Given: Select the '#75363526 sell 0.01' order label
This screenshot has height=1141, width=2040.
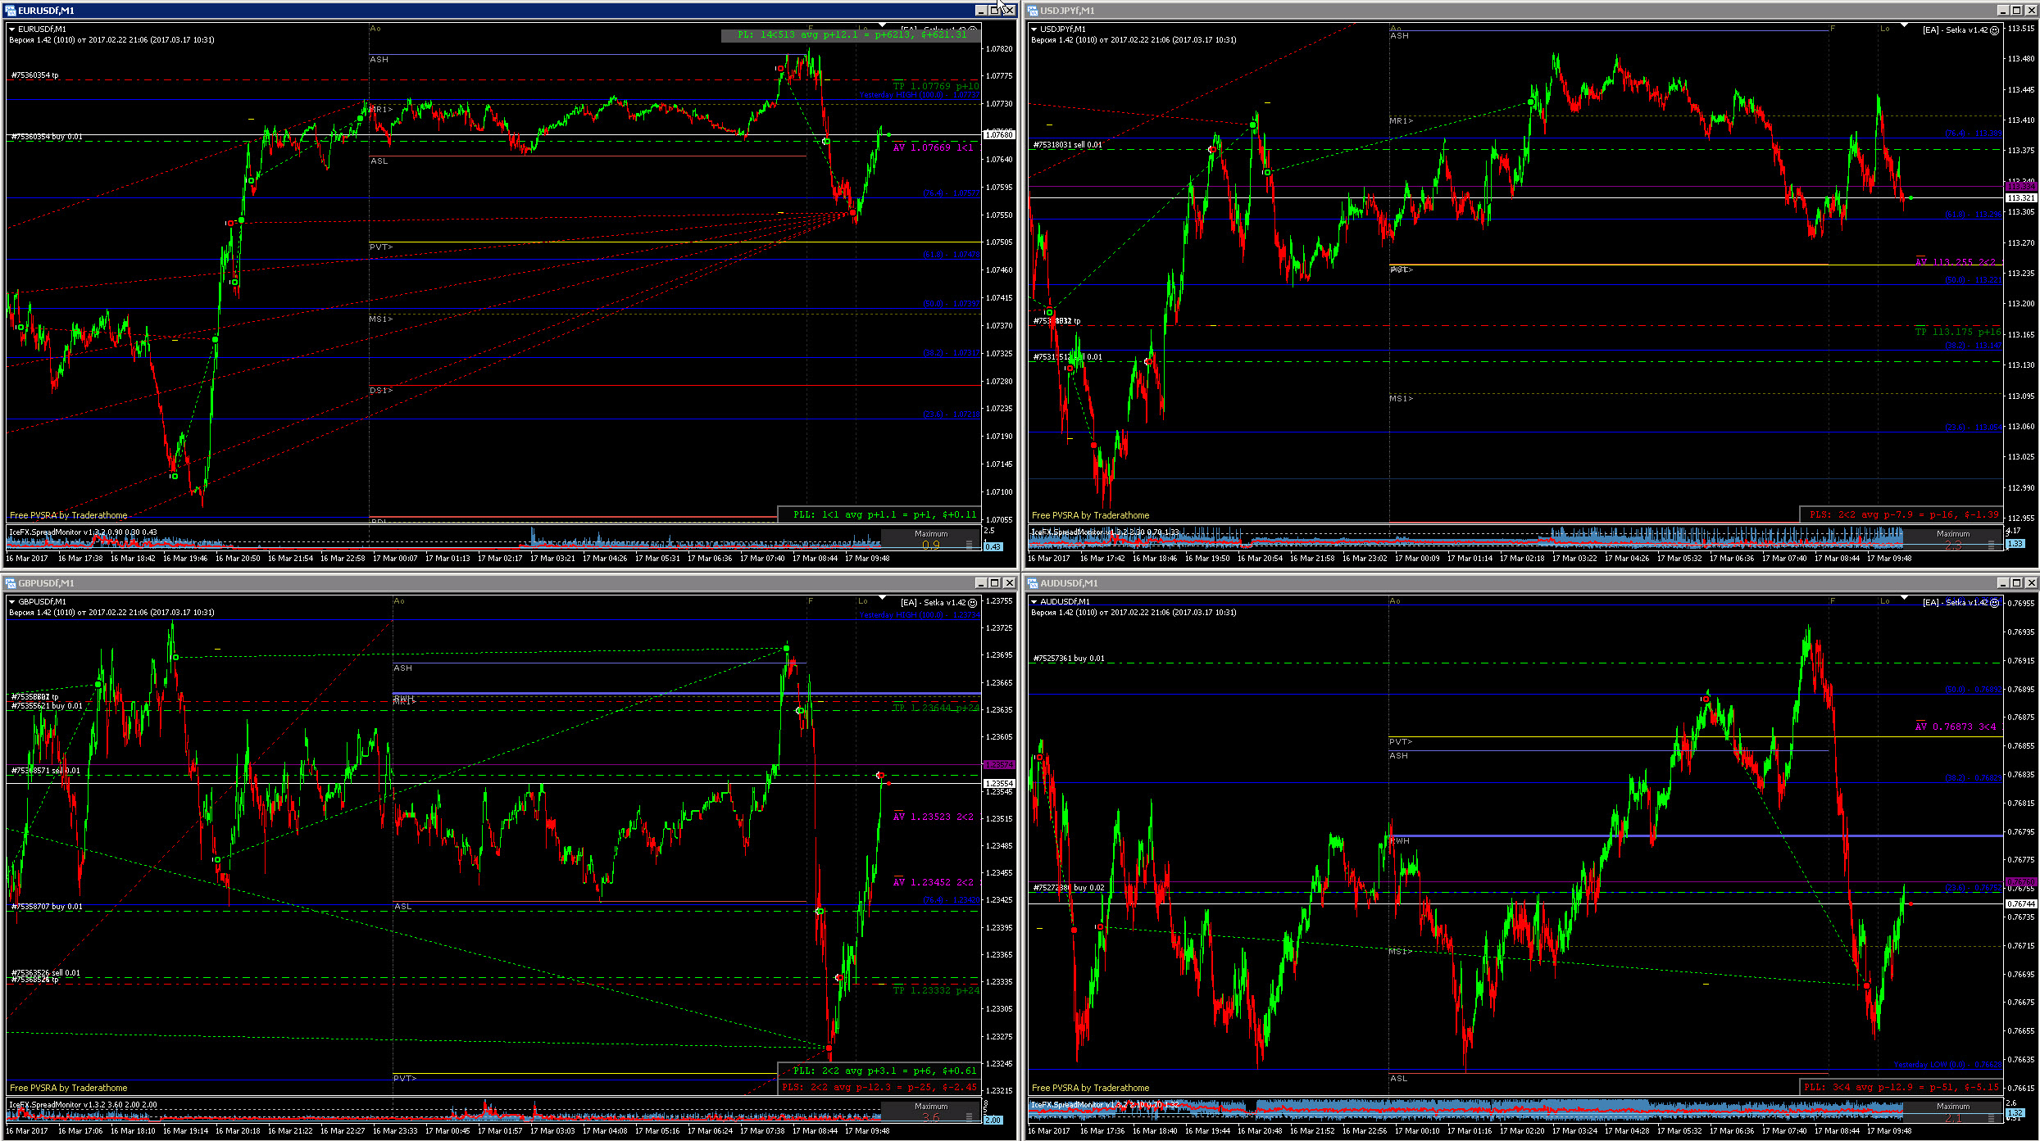Looking at the screenshot, I should click(46, 973).
